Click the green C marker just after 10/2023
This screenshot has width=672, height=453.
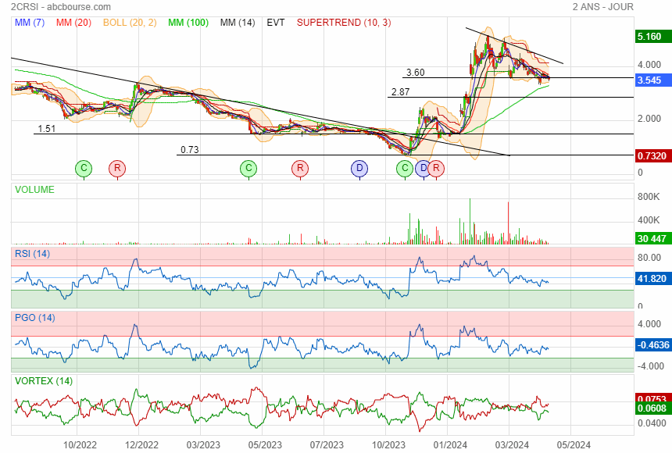405,168
